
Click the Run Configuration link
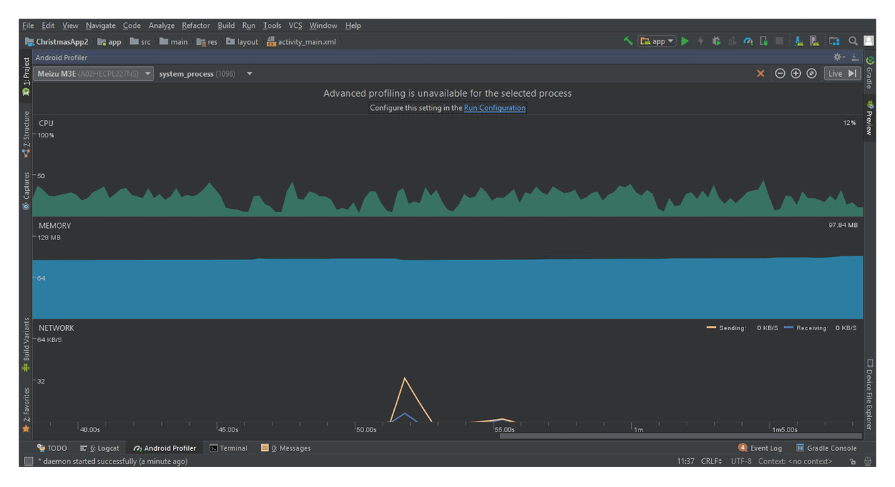click(494, 108)
